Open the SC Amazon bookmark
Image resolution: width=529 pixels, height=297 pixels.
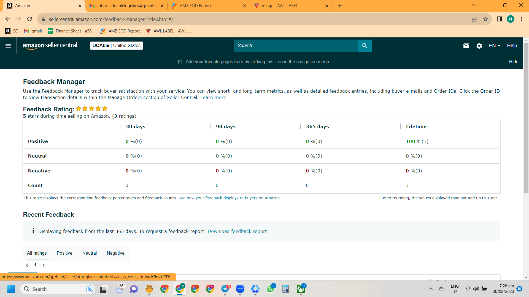pos(12,31)
